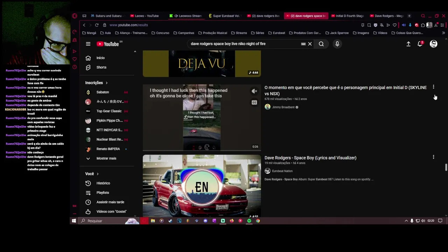Open the Produção Musical bookmarks folder
Screen dimensions: 448x252
[212, 33]
